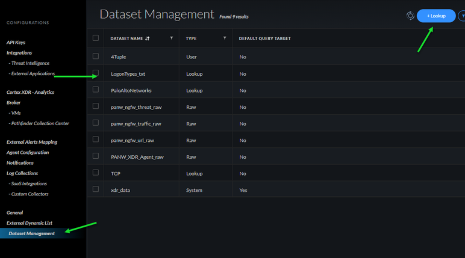Select External Dynamic List menu item
Screen dimensions: 465x258
(30, 223)
